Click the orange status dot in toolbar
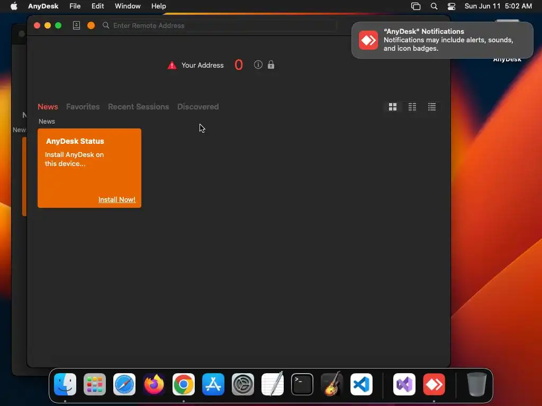Viewport: 542px width, 406px height. pos(91,25)
